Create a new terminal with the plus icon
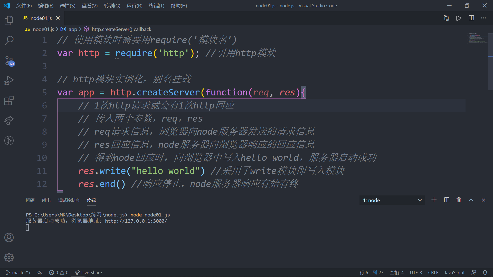 pos(434,200)
